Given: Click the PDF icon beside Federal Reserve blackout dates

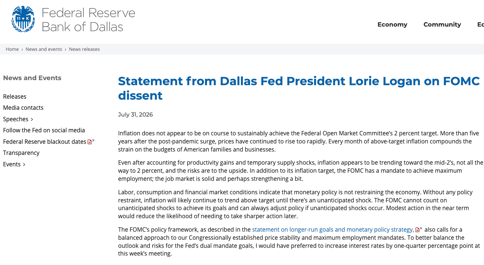Looking at the screenshot, I should tap(91, 142).
